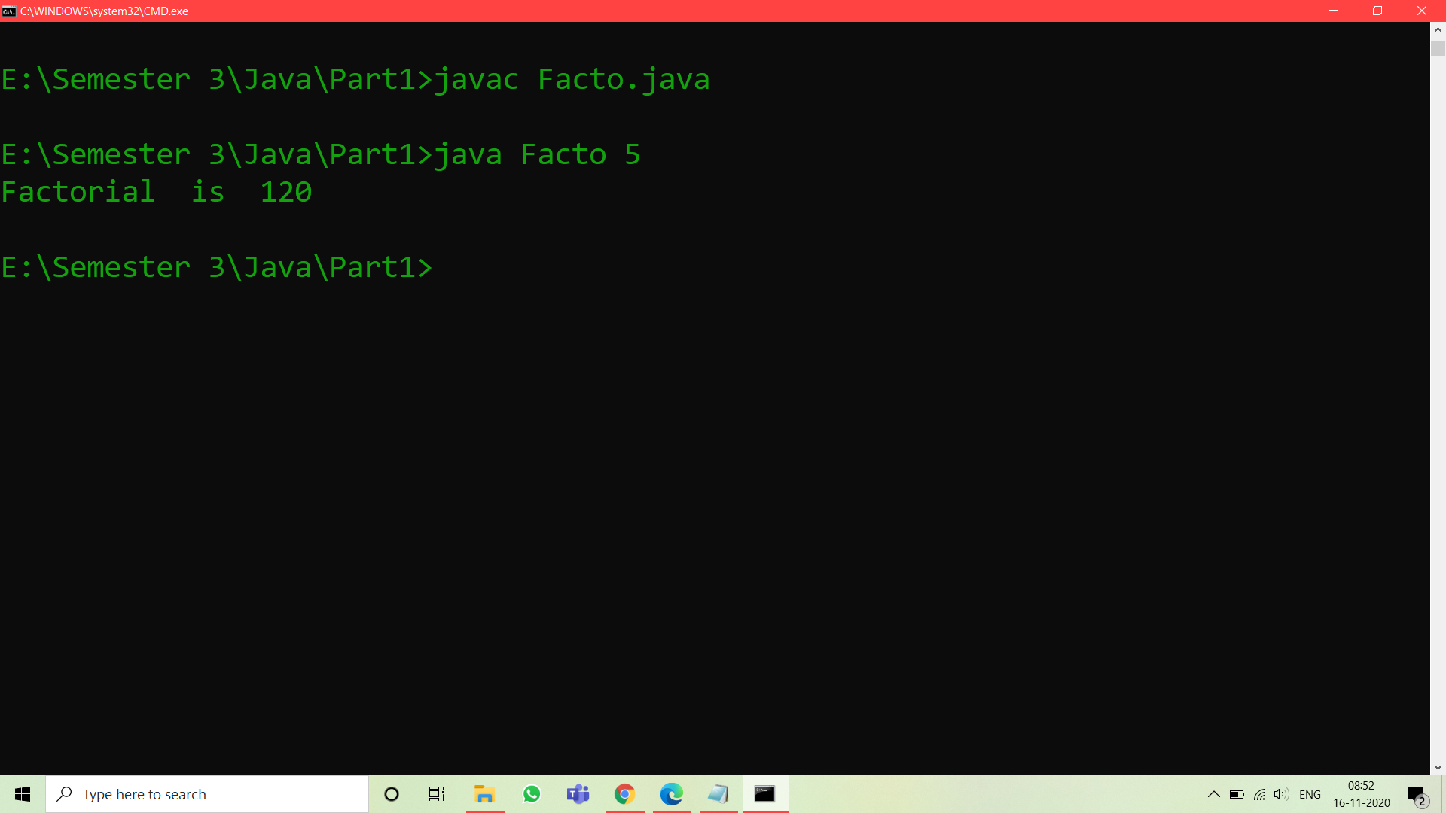The width and height of the screenshot is (1446, 813).
Task: Check battery status in the system tray
Action: coord(1237,794)
